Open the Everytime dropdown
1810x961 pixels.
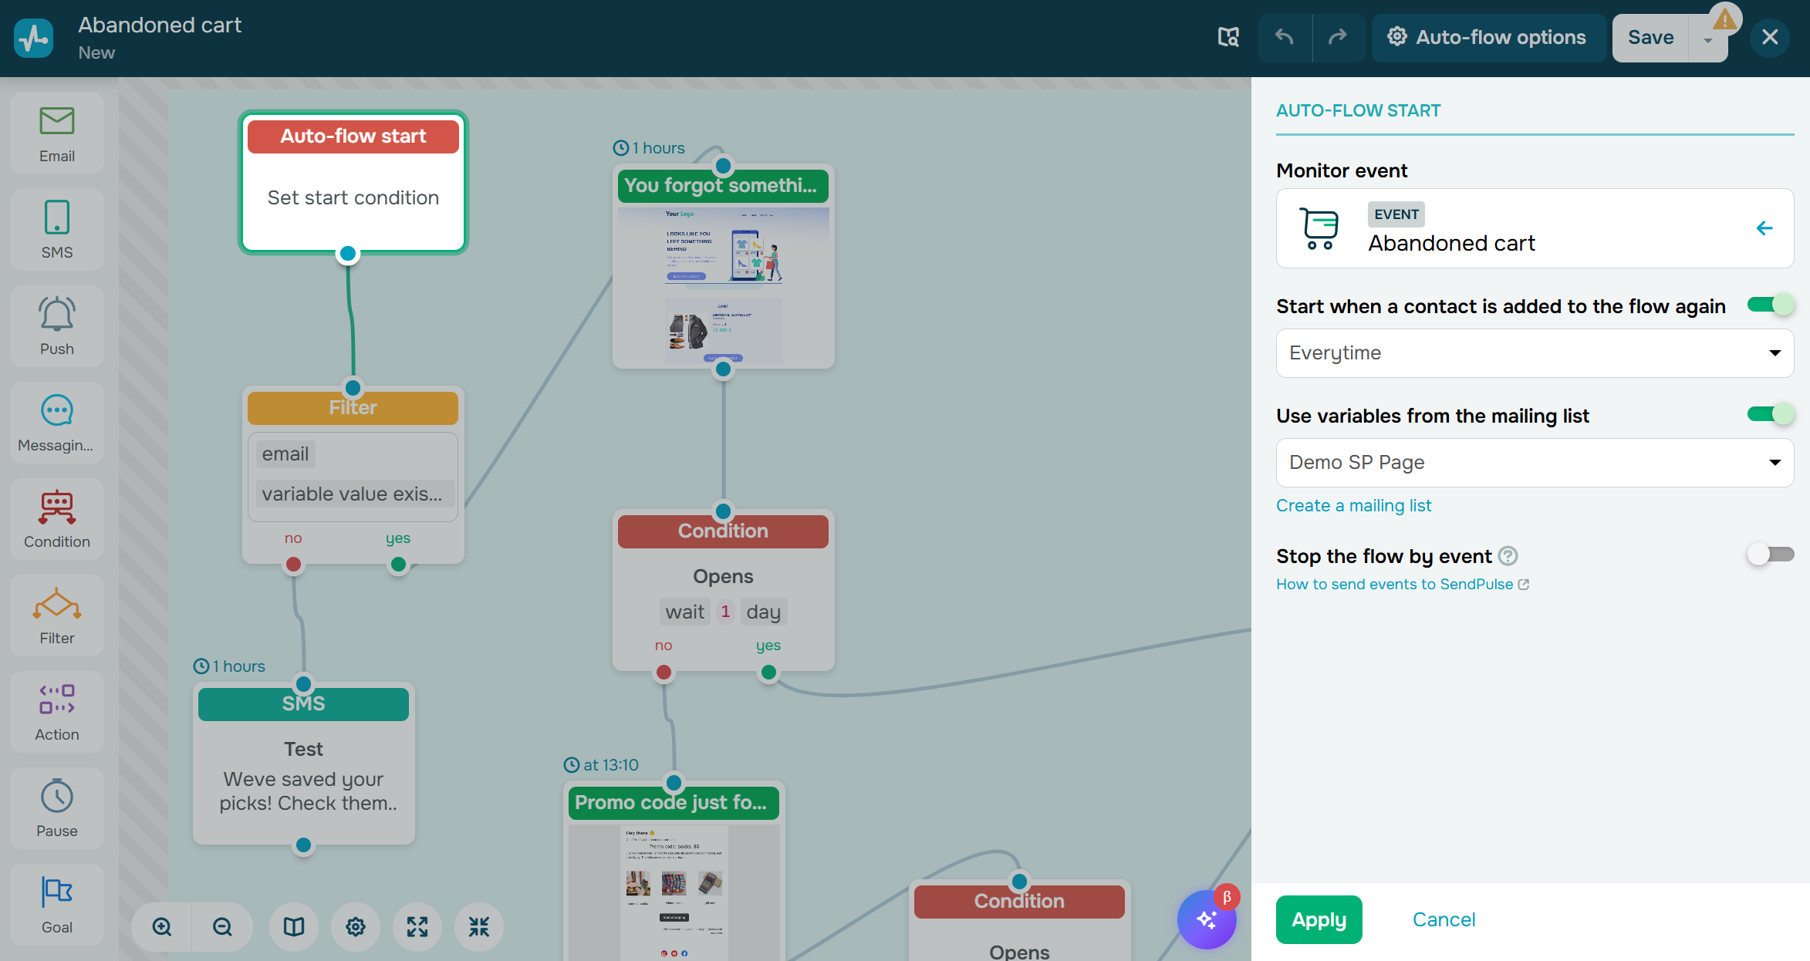(1534, 352)
